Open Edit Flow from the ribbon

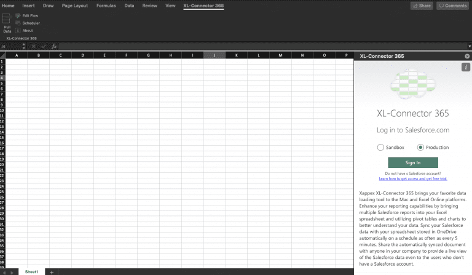point(29,15)
